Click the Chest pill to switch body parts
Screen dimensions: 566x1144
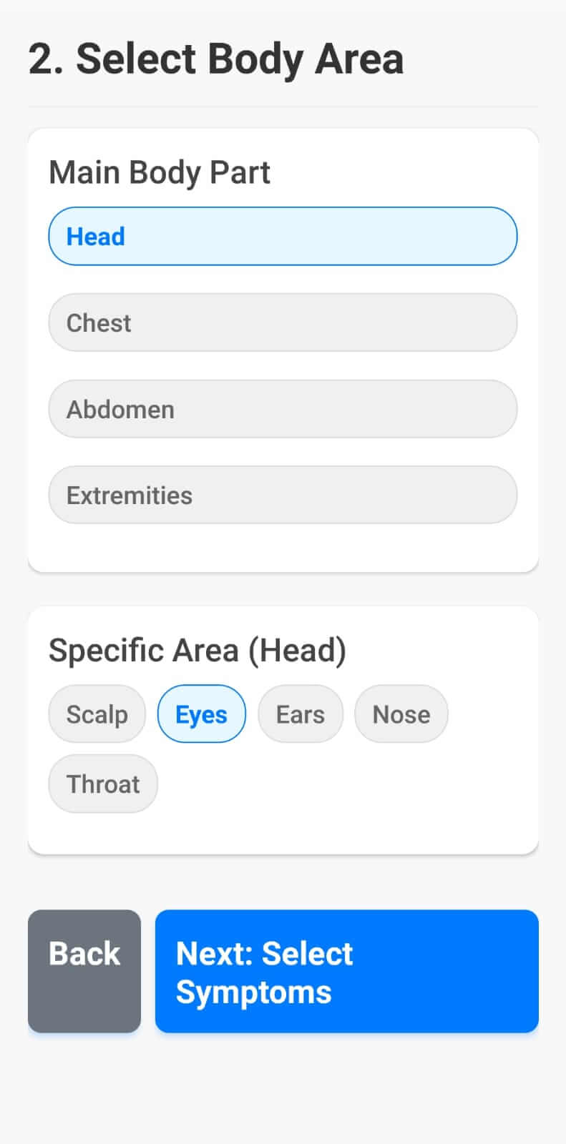[x=283, y=322]
